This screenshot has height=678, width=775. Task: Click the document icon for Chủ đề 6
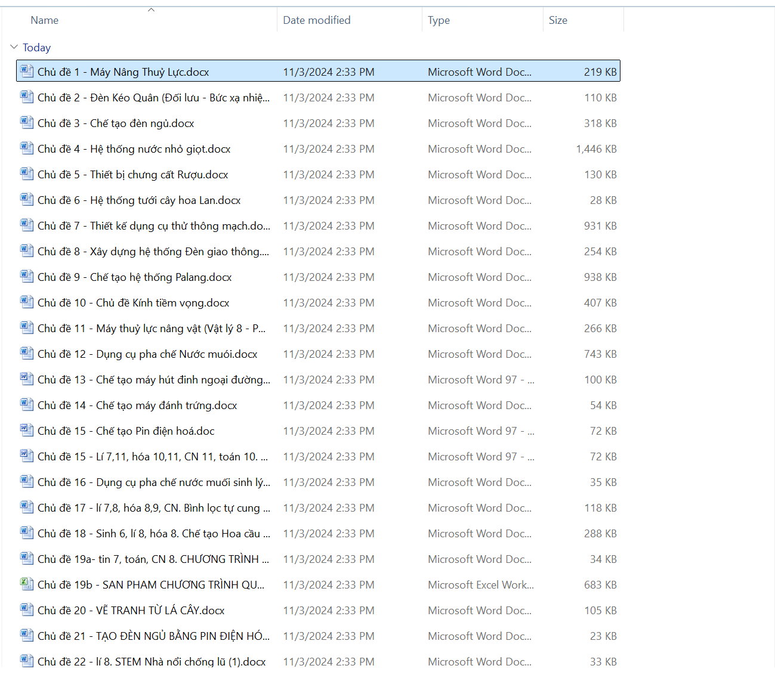point(27,200)
